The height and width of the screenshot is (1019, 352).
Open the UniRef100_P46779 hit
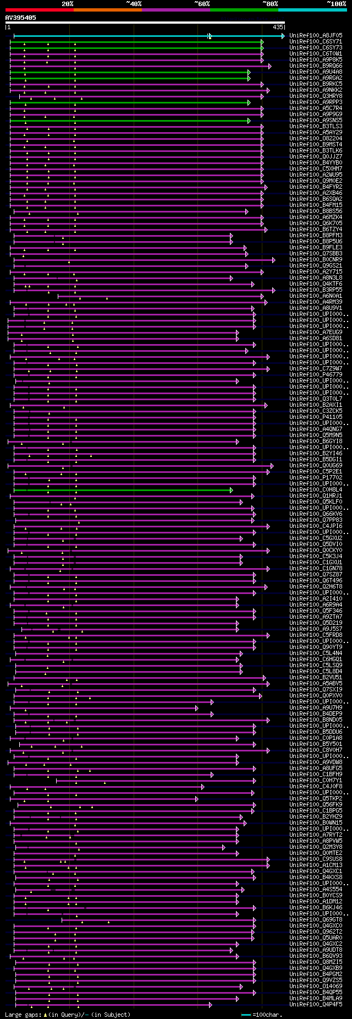click(x=316, y=374)
